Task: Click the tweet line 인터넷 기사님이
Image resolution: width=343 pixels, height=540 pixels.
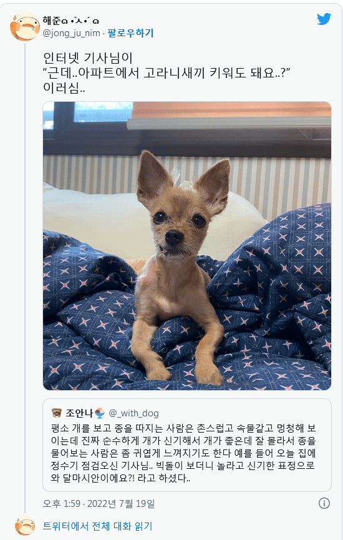Action: 88,58
